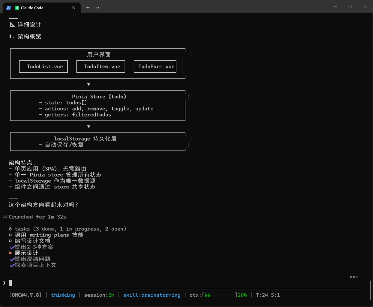
Task: Click the terminal vertical scrollbar
Action: click(x=371, y=290)
